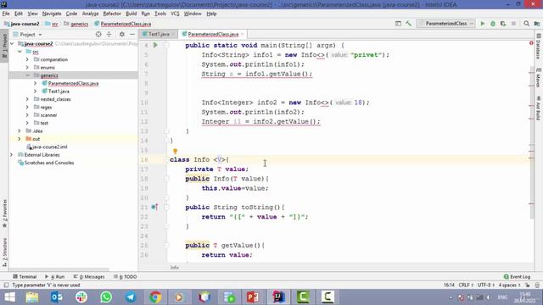
Task: Change the 4 spaces indent setting
Action: [509, 285]
